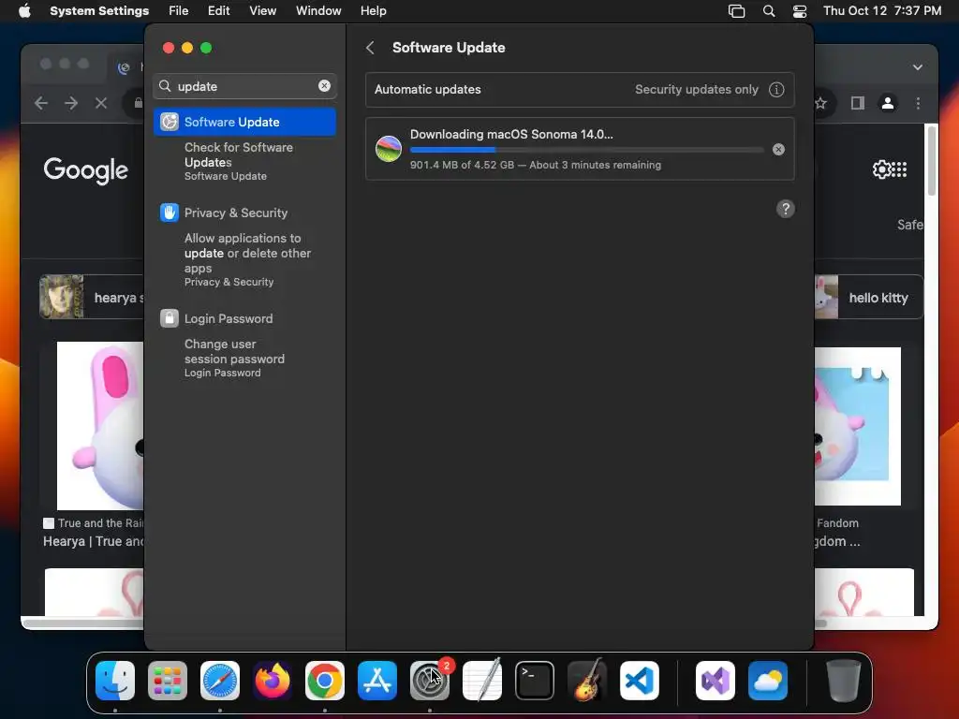Open Chrome three-dot menu

(918, 103)
